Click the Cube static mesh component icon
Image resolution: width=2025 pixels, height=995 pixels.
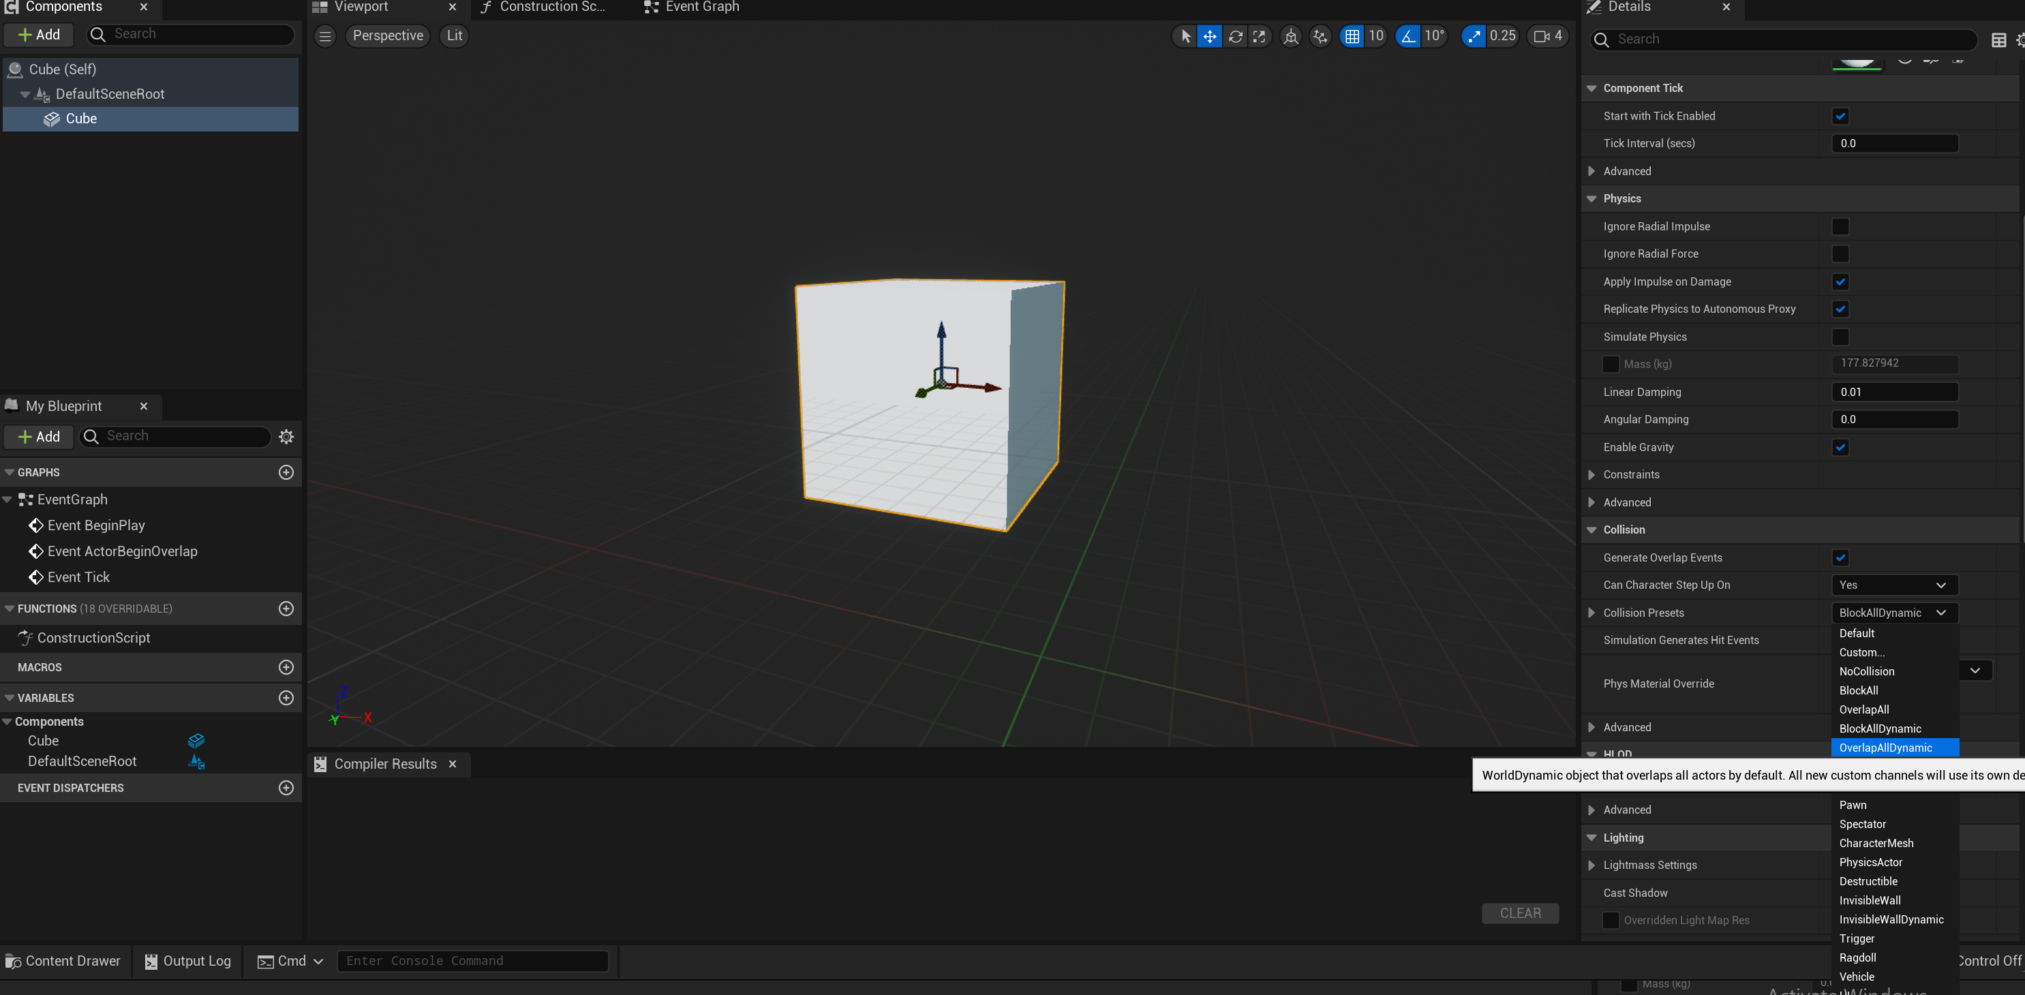point(52,119)
